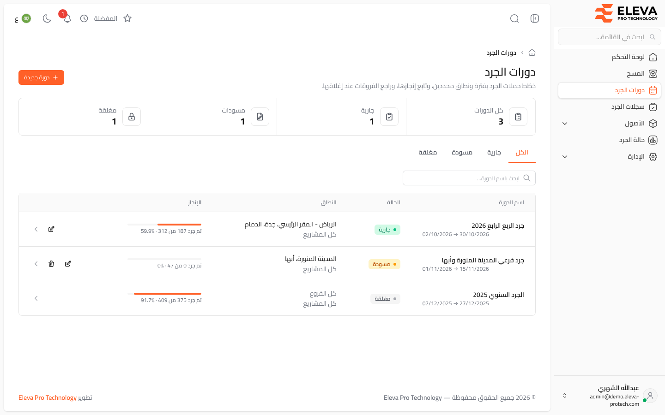Click progress bar showing 0%
This screenshot has width=665, height=415.
(164, 259)
